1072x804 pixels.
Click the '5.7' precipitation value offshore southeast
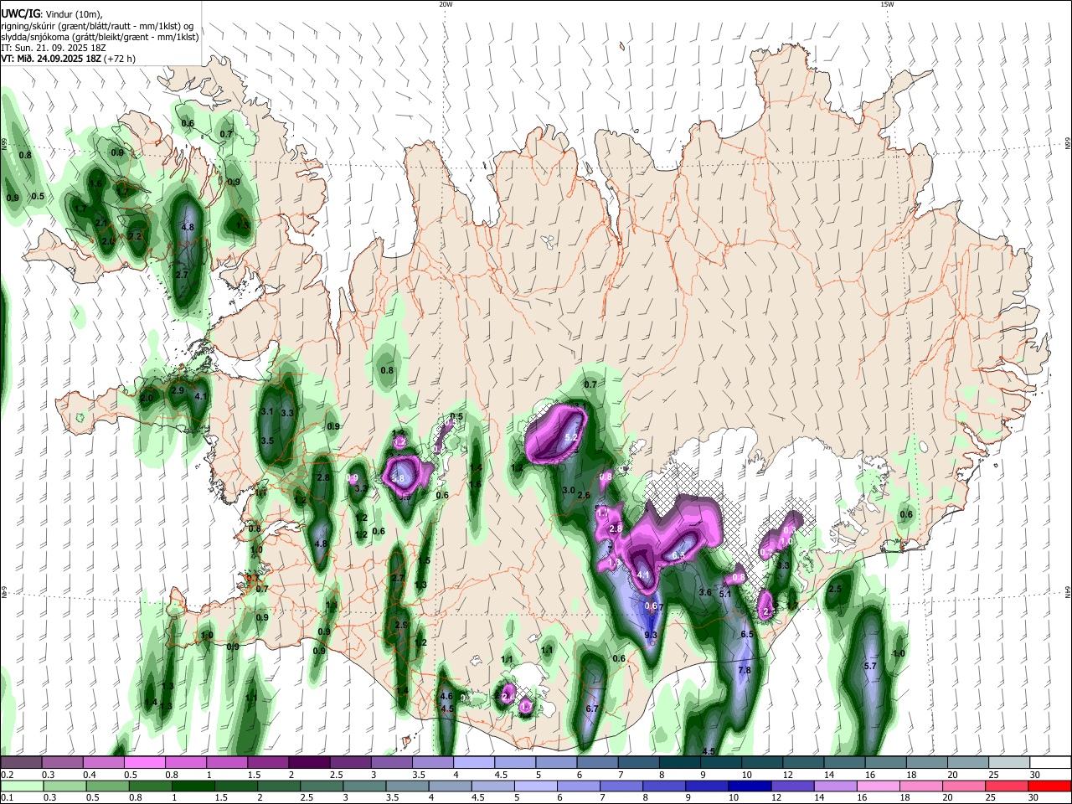pos(869,667)
